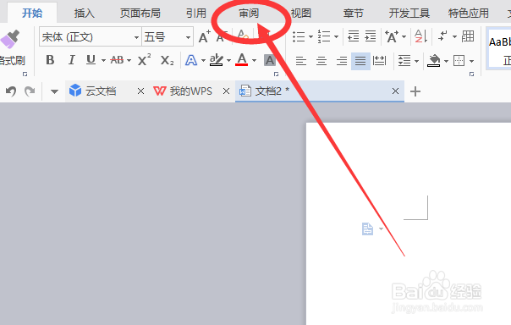Image resolution: width=511 pixels, height=325 pixels.
Task: Add new document tab with plus
Action: tap(415, 91)
